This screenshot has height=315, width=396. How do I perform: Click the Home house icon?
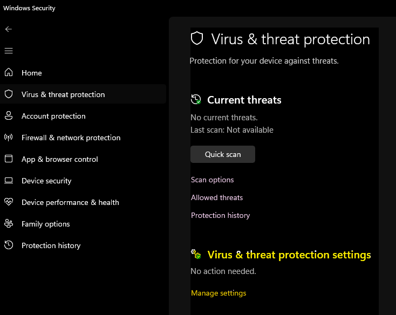click(8, 72)
